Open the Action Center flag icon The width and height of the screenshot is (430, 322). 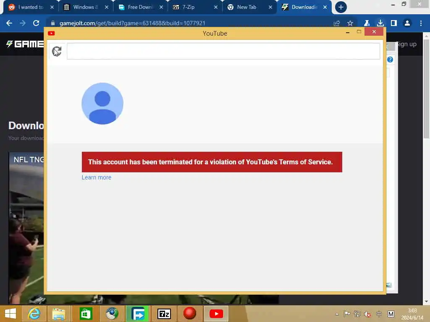347,314
